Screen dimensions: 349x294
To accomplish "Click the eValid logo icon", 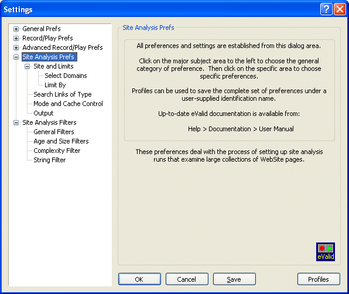I will [326, 252].
